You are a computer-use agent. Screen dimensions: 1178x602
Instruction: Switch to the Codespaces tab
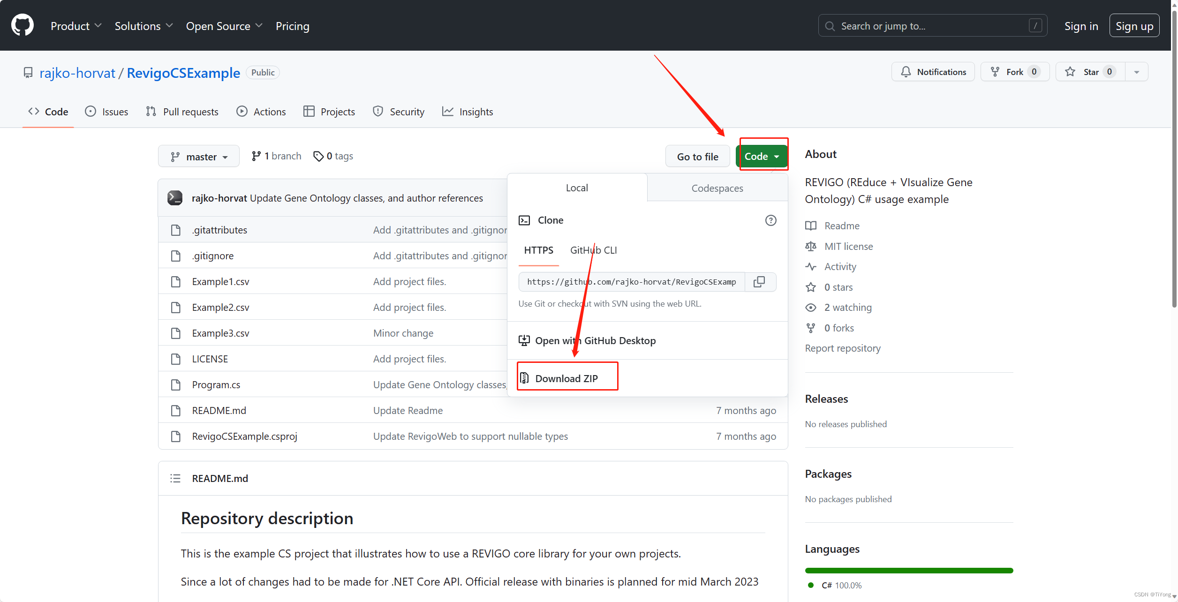[717, 188]
